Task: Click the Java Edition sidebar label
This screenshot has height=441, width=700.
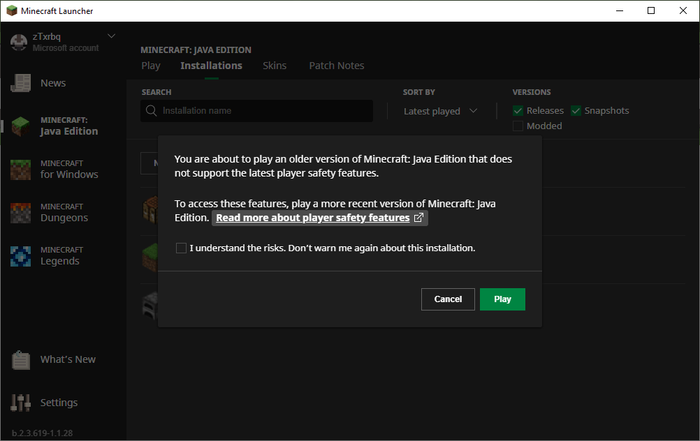Action: point(68,131)
